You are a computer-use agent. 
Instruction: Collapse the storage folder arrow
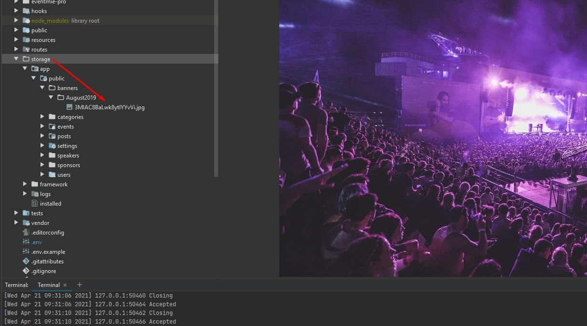click(x=16, y=59)
